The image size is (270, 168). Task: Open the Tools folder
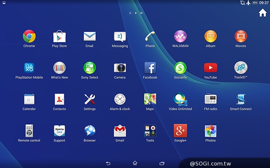point(150,131)
